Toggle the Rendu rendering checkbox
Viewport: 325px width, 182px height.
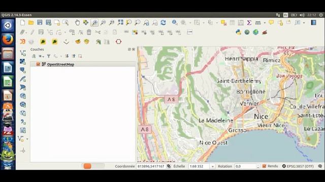[x=264, y=166]
